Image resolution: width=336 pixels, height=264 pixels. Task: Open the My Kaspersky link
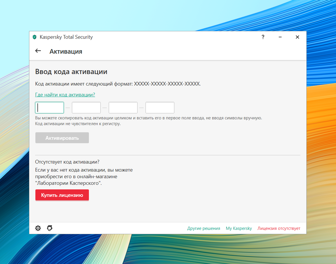[239, 228]
